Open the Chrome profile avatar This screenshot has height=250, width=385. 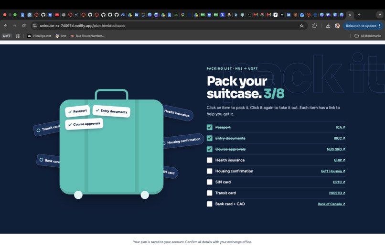(x=337, y=25)
